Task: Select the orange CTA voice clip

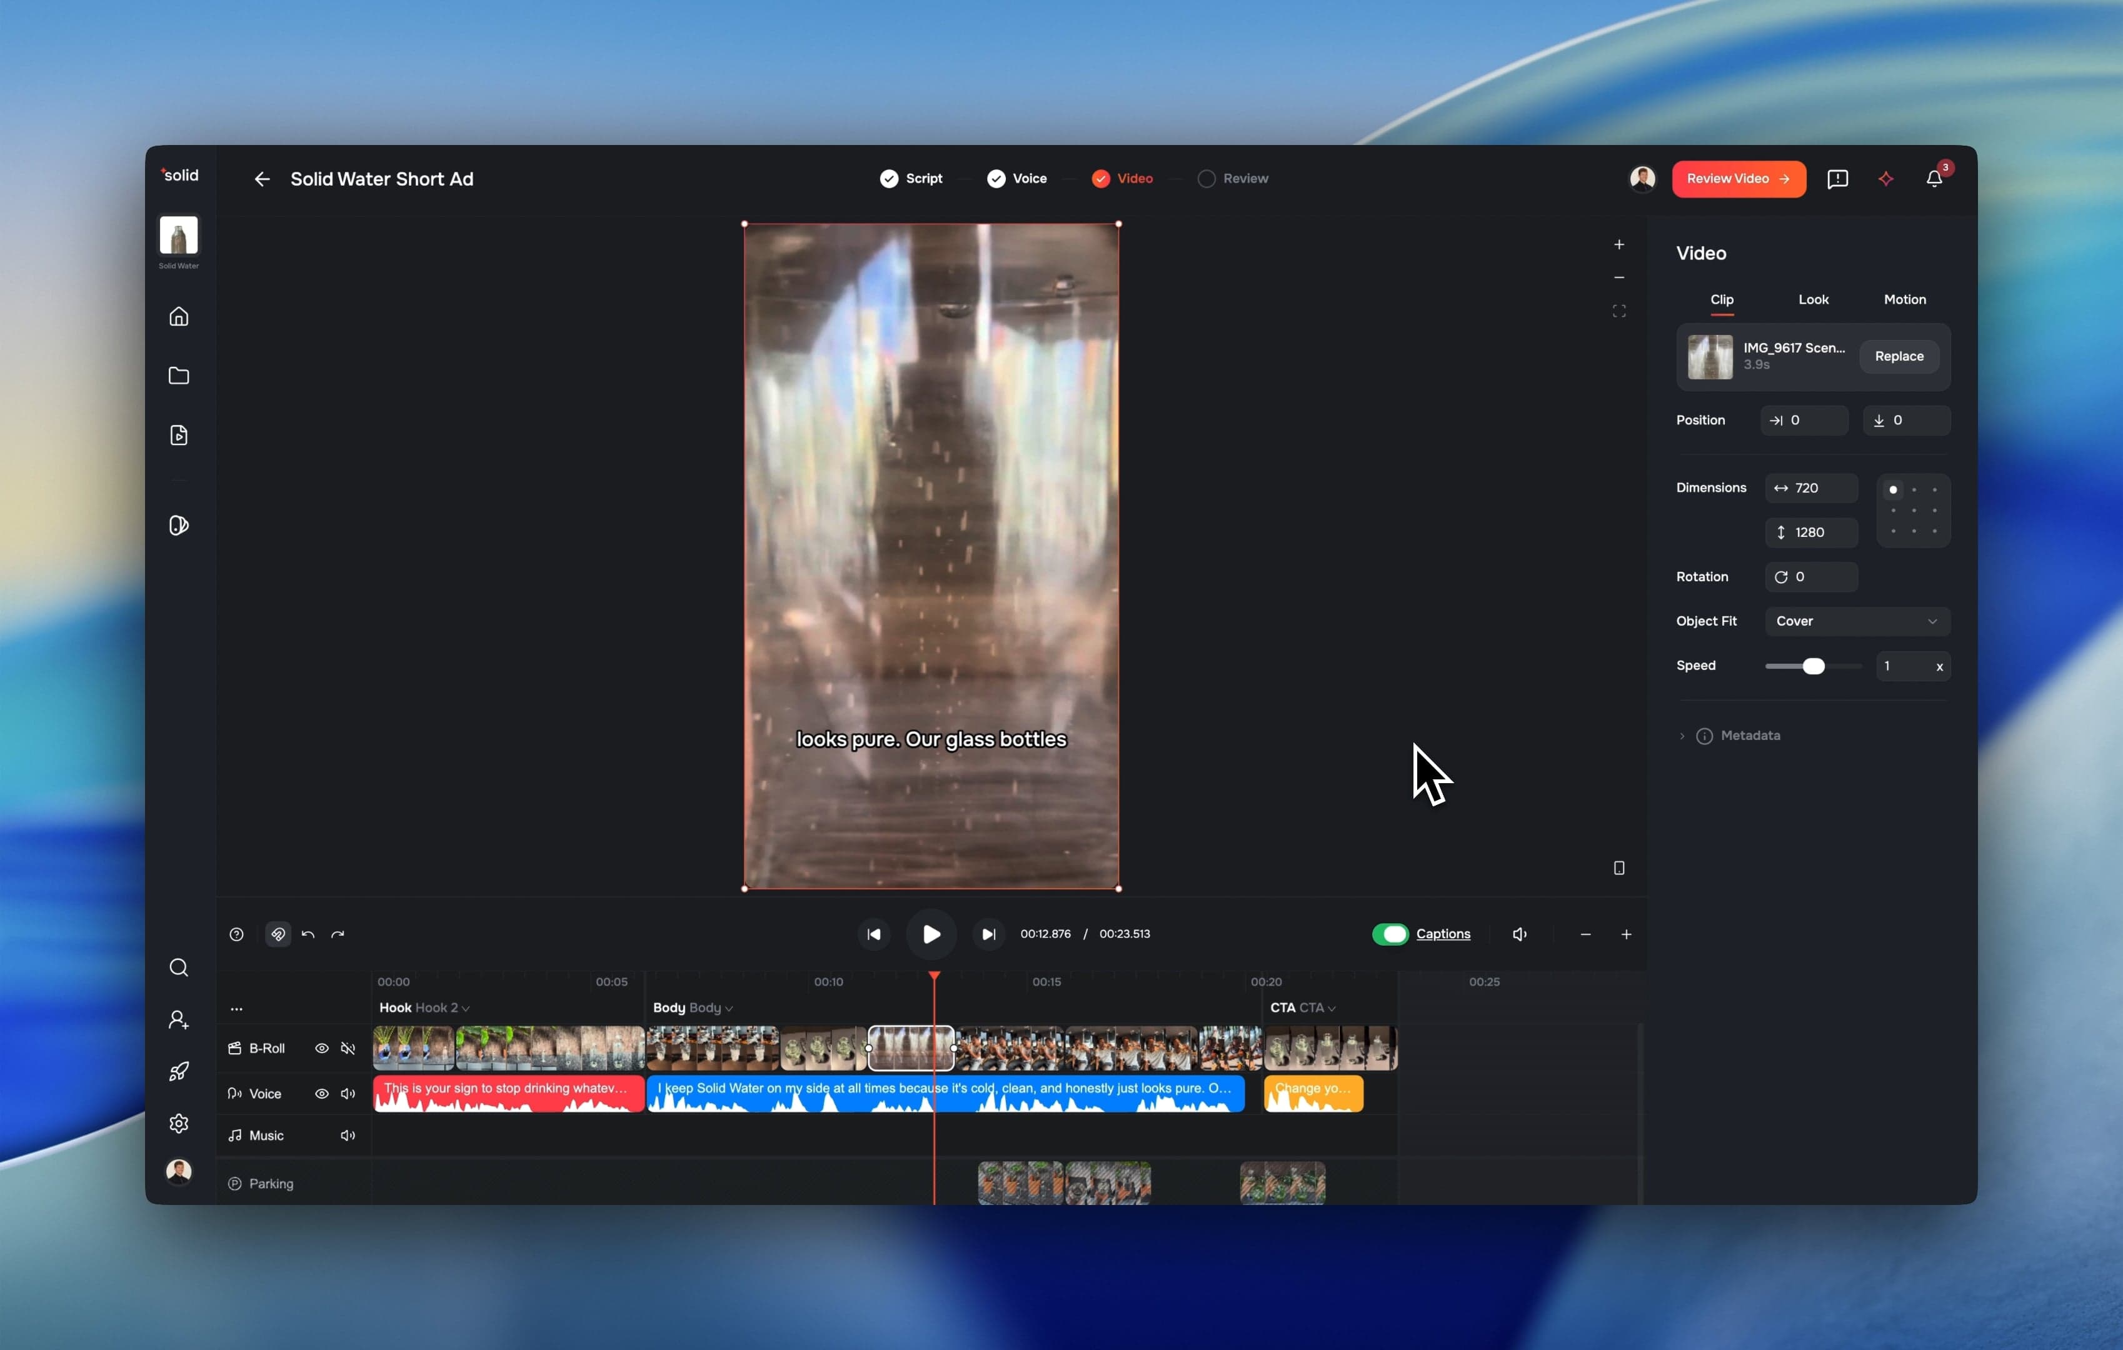Action: click(x=1313, y=1094)
